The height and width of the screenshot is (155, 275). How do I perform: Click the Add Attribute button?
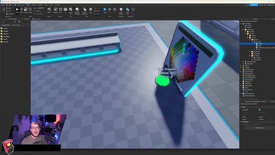click(260, 128)
